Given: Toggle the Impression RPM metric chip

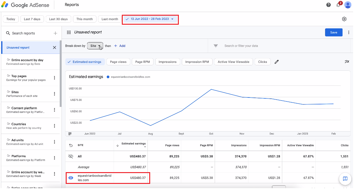Looking at the screenshot, I should pos(197,62).
